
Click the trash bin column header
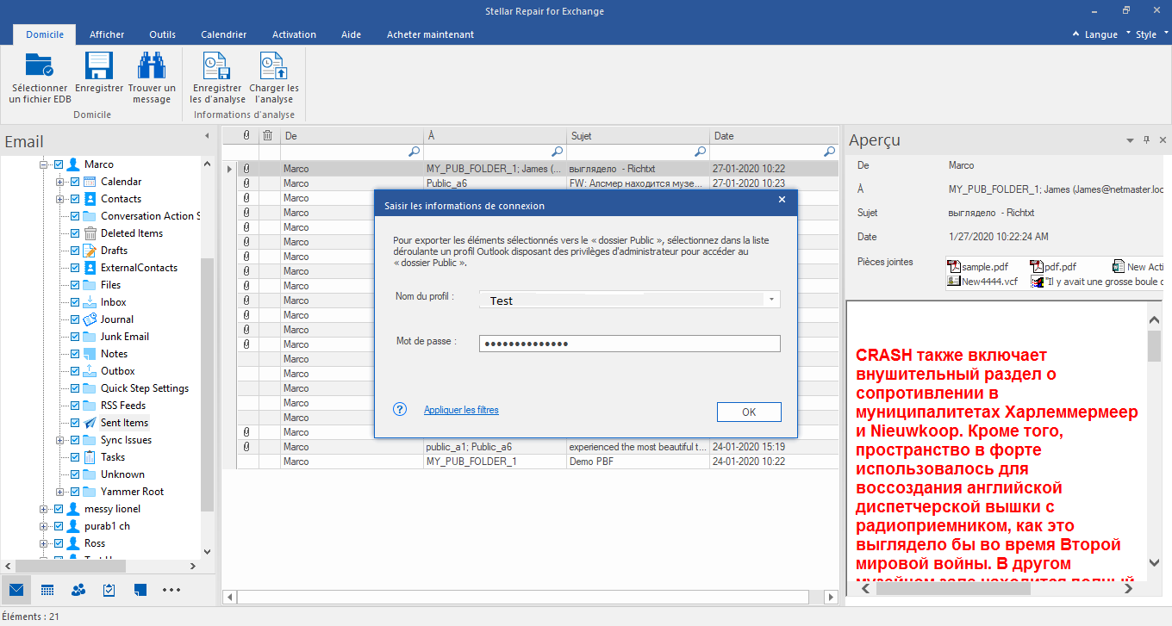pyautogui.click(x=268, y=135)
